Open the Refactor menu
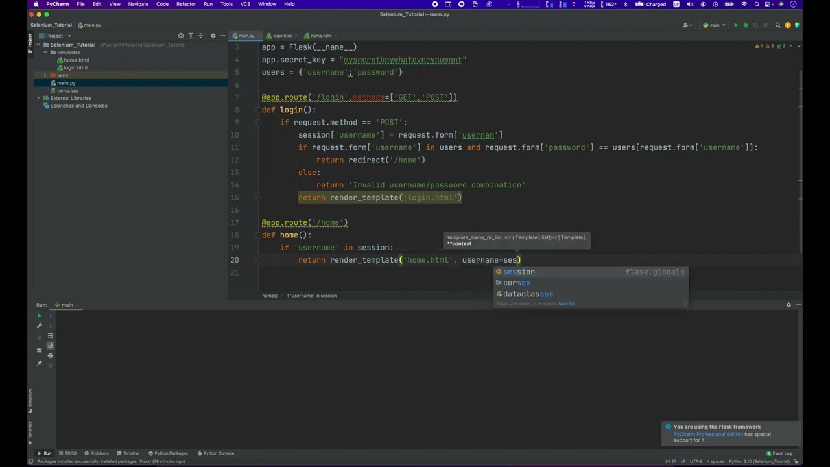Image resolution: width=830 pixels, height=467 pixels. 186,4
